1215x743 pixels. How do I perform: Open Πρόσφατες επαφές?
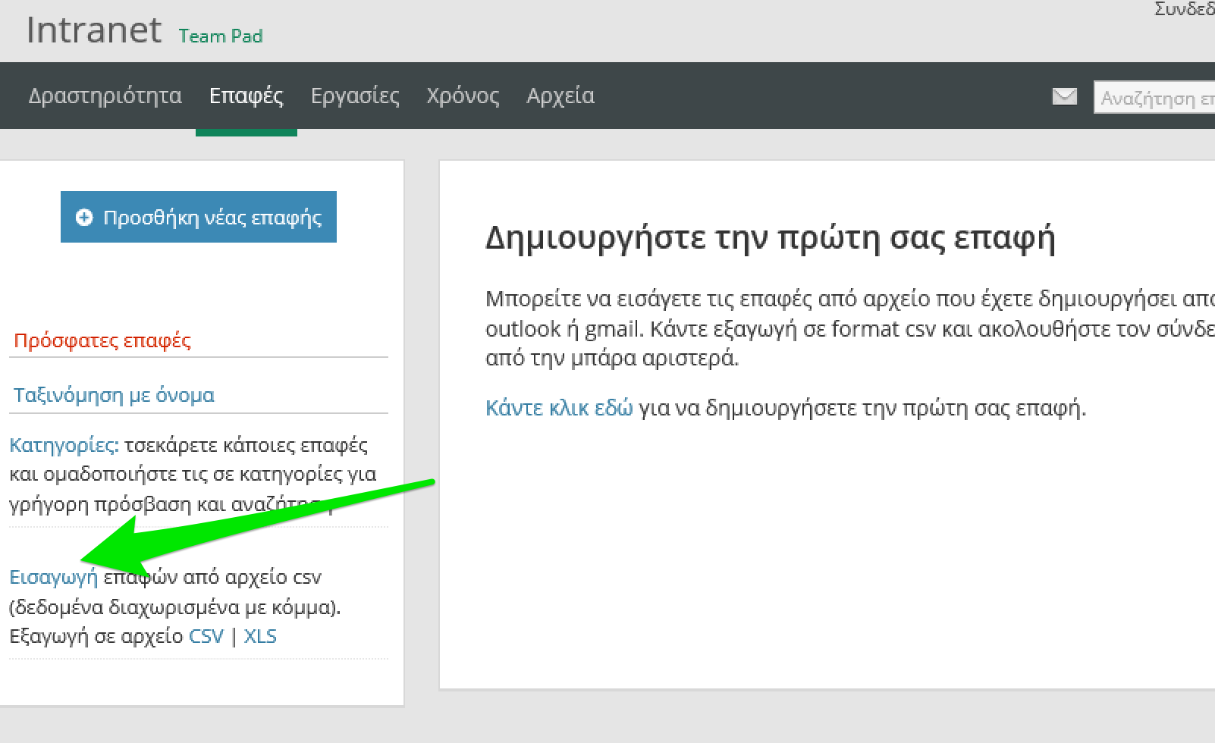pyautogui.click(x=102, y=340)
